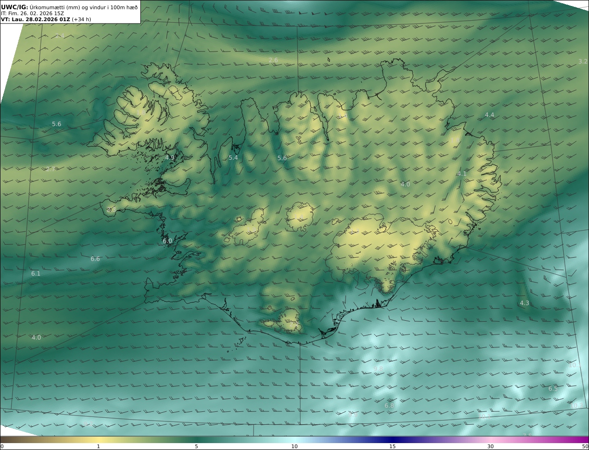Click the colorbar tick label 1
Screen dimensions: 589x450
pos(98,446)
